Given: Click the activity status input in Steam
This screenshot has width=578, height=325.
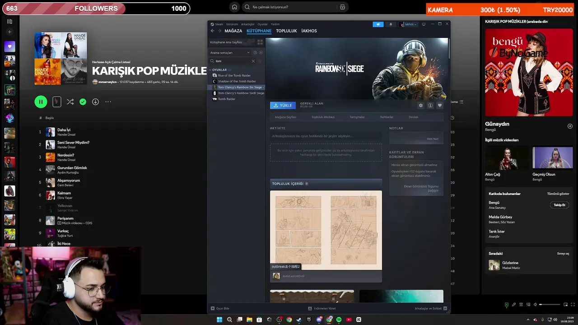Looking at the screenshot, I should 326,136.
